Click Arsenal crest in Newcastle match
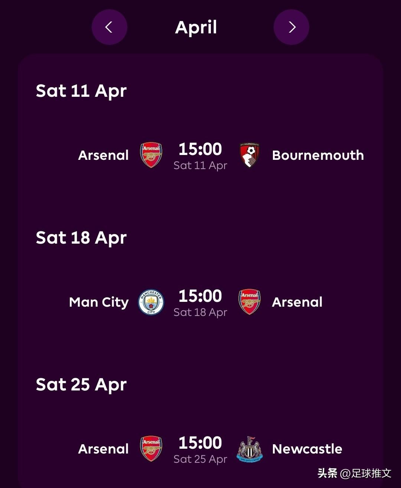 151,449
